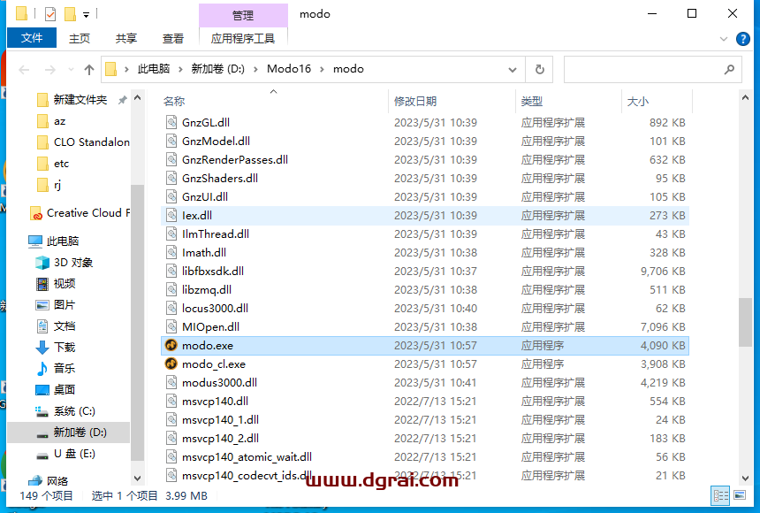760x513 pixels.
Task: Go up one folder level arrow
Action: tap(88, 70)
